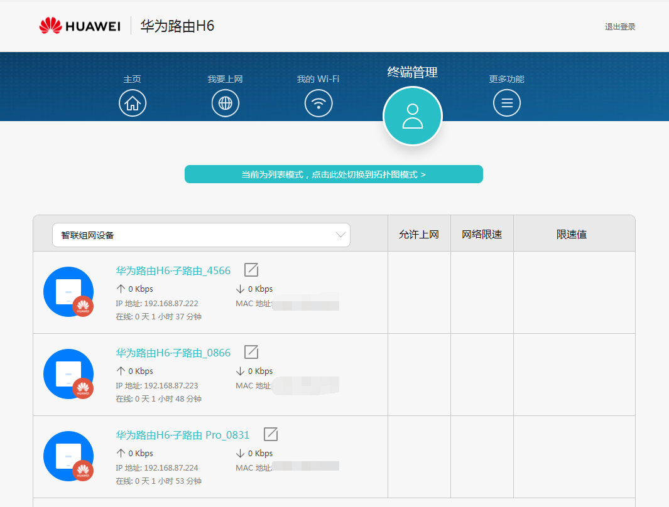The height and width of the screenshot is (507, 669).
Task: Click the 华为路由H6 title text
Action: point(177,26)
